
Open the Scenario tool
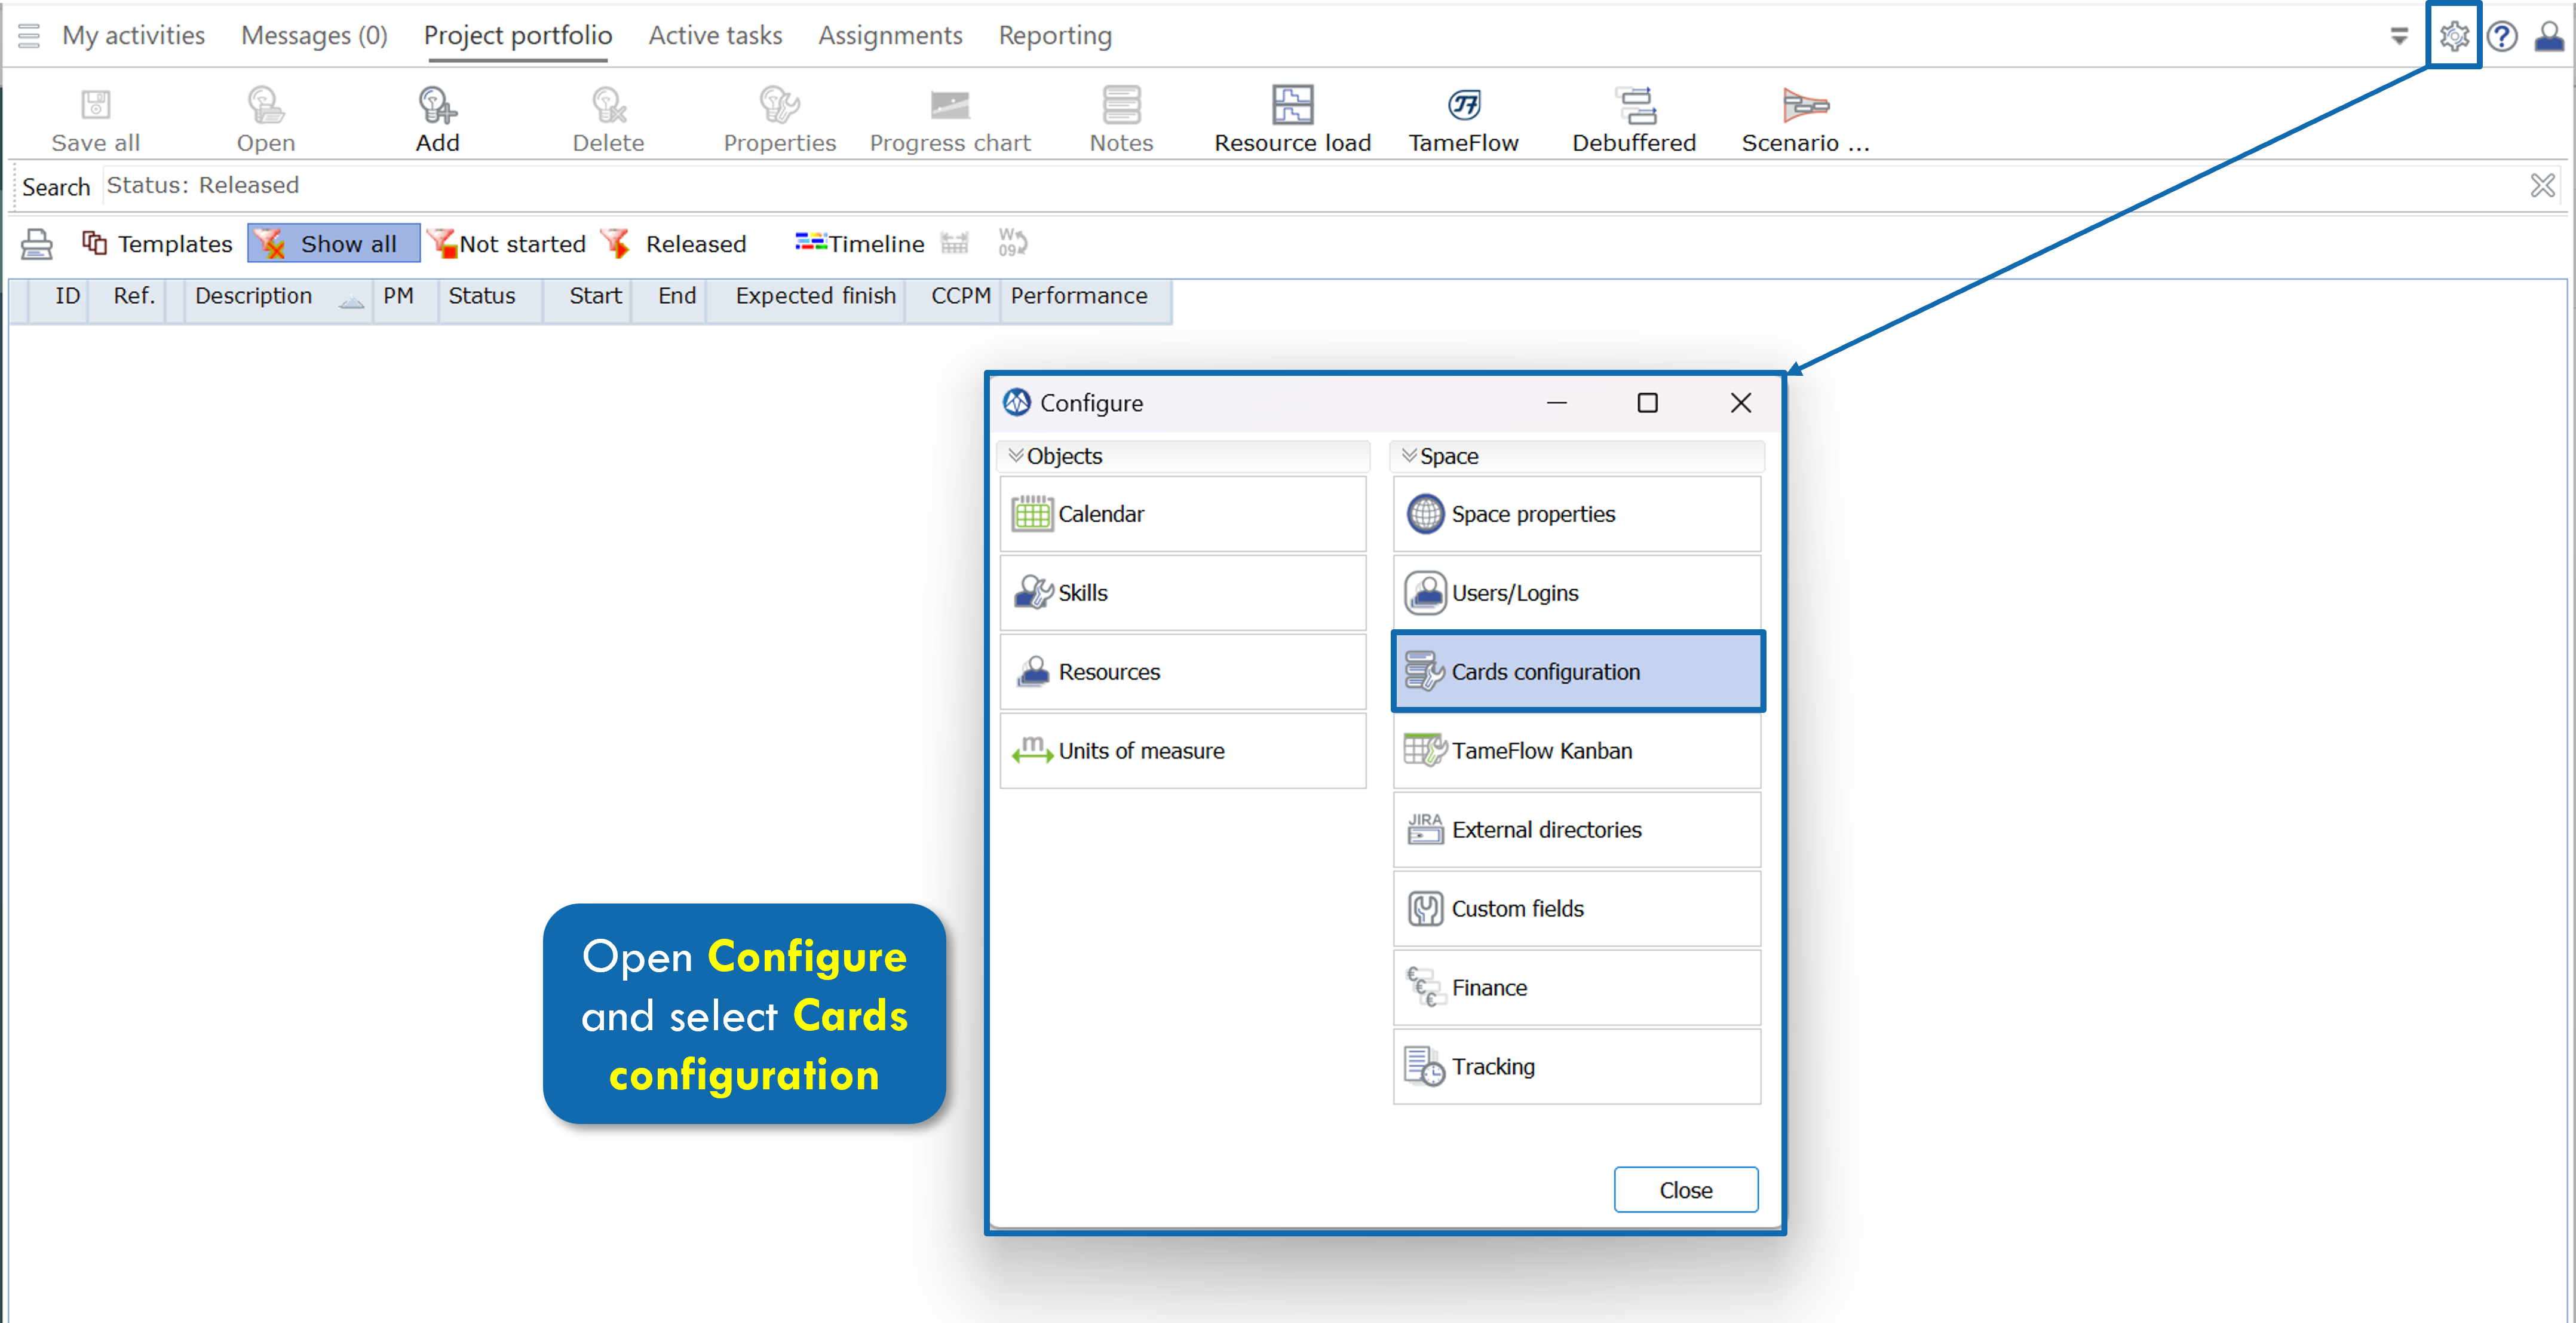pyautogui.click(x=1805, y=119)
